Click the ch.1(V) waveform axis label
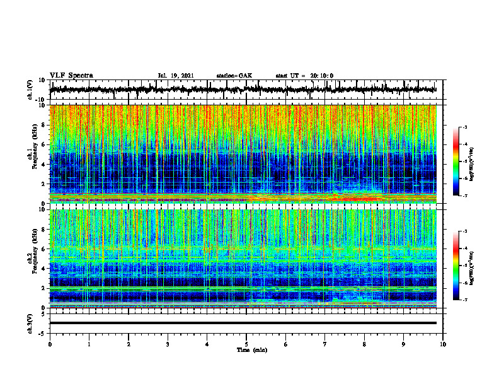This screenshot has height=386, width=499. coord(30,90)
